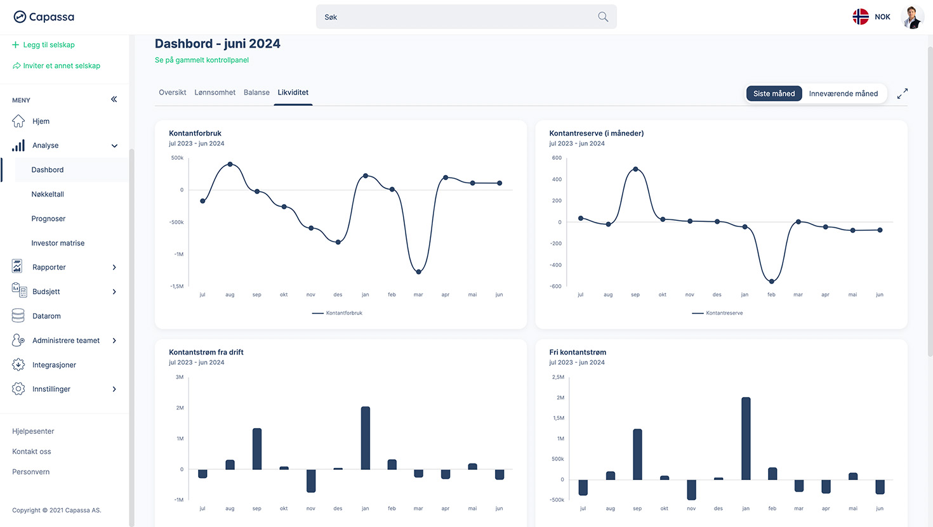Screen dimensions: 933x527
Task: Expand the Rapporter submenu chevron
Action: [114, 268]
